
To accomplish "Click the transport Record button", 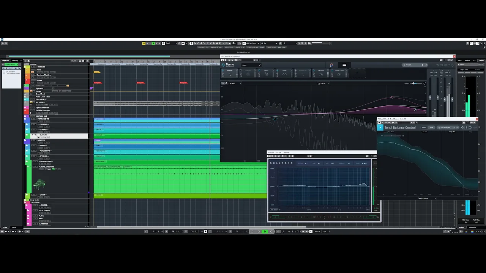I will 271,231.
